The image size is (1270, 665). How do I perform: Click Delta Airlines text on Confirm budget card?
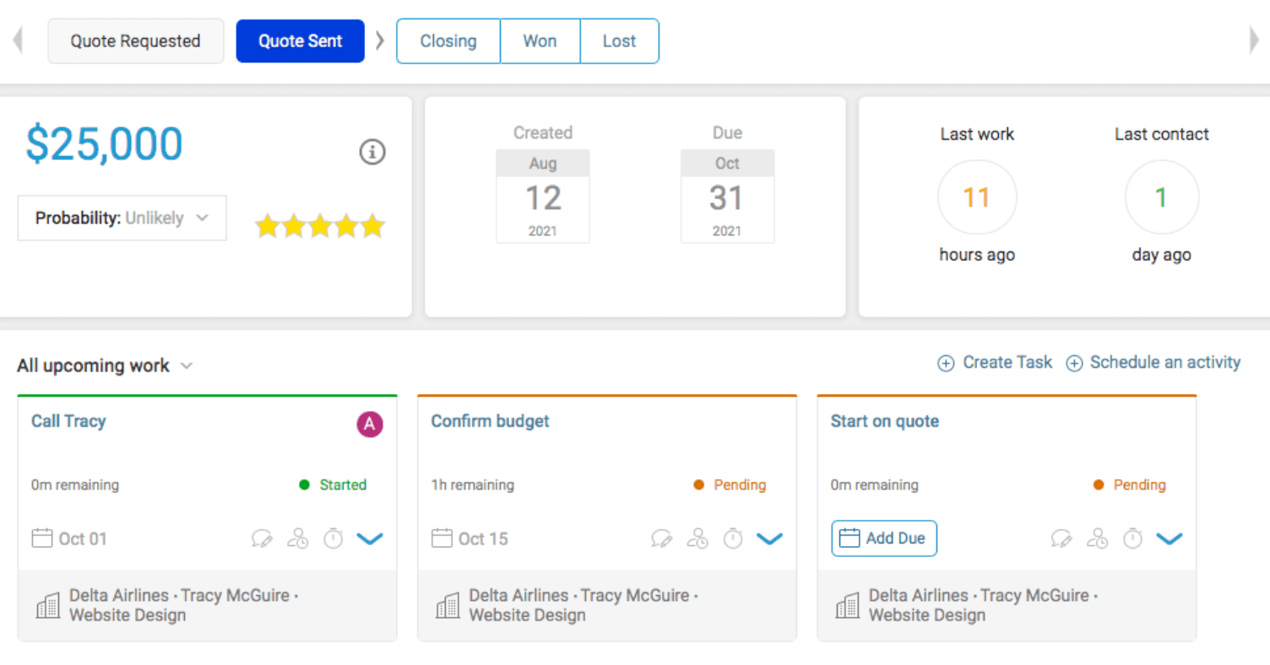coord(517,595)
